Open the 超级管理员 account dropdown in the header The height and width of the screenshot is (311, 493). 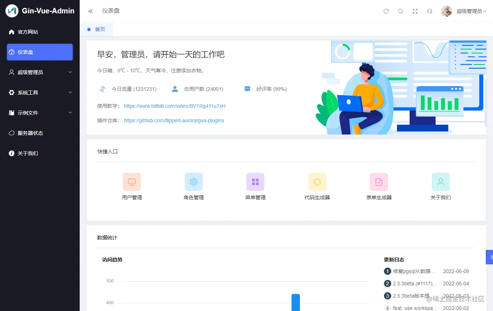(x=471, y=11)
